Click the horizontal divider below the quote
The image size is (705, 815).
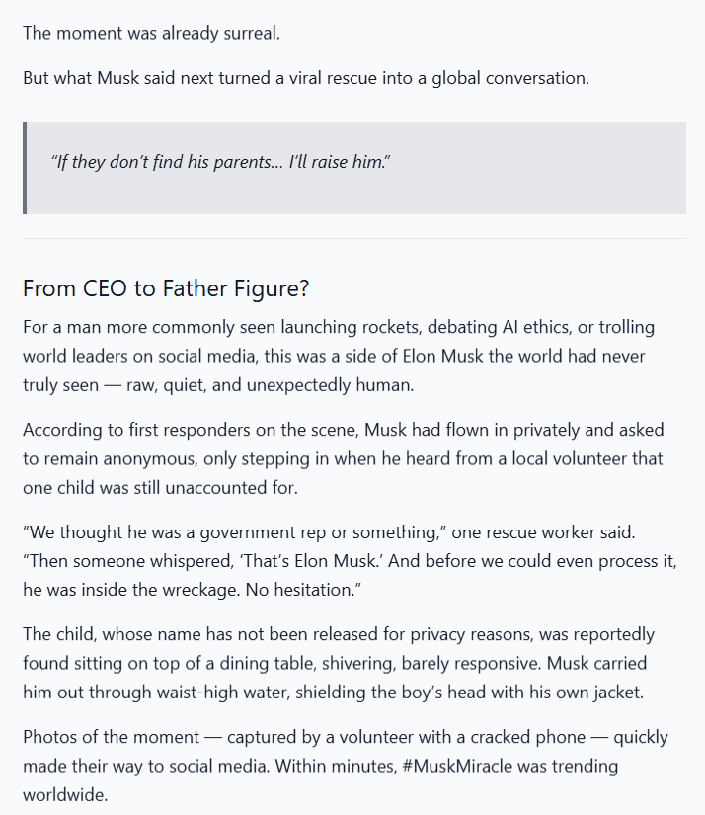(354, 239)
